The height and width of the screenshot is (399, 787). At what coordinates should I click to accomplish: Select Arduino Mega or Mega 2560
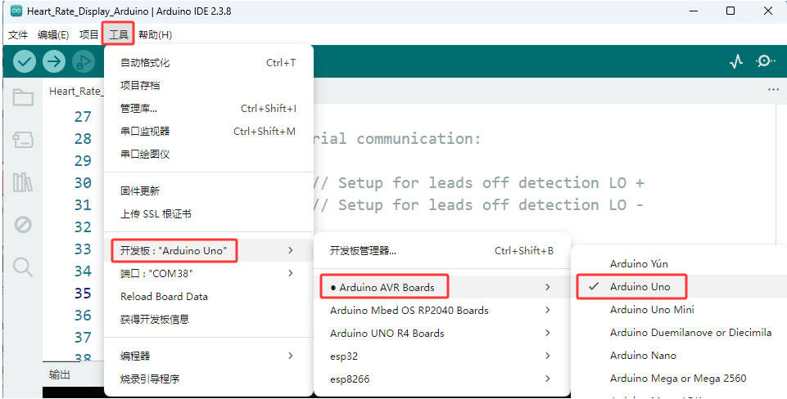(679, 379)
